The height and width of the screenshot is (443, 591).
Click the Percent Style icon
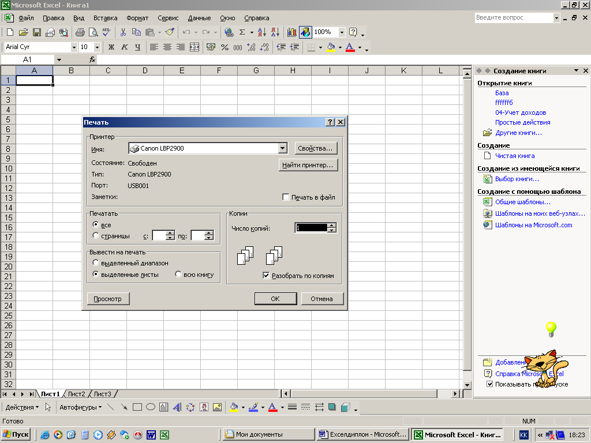pos(225,47)
